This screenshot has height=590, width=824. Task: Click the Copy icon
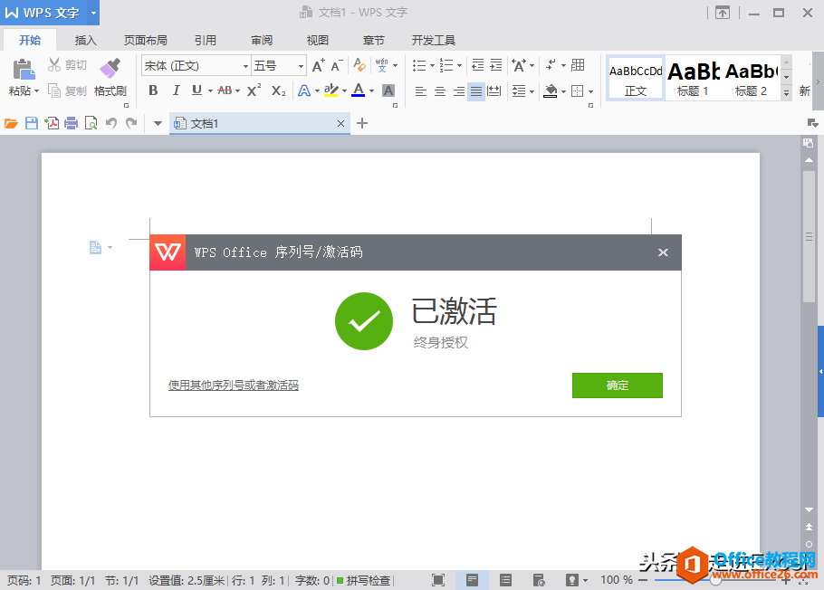click(54, 90)
